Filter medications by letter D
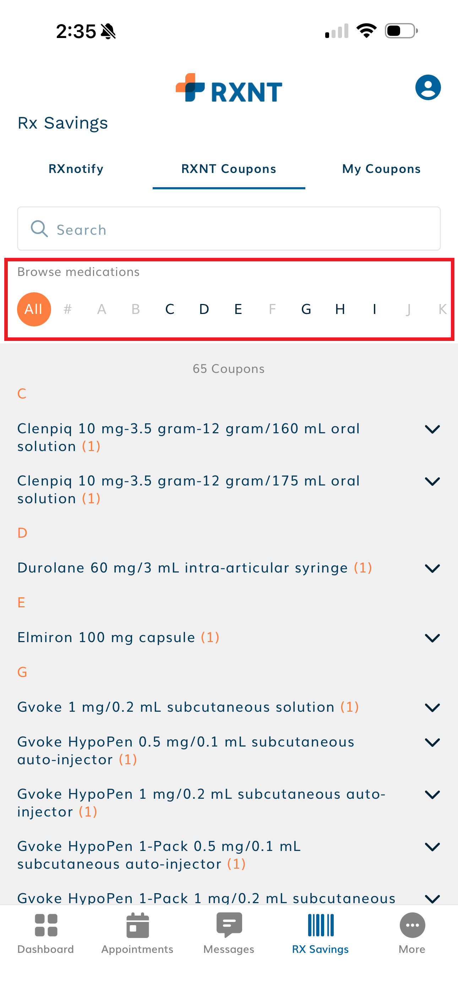The height and width of the screenshot is (993, 458). [x=204, y=309]
